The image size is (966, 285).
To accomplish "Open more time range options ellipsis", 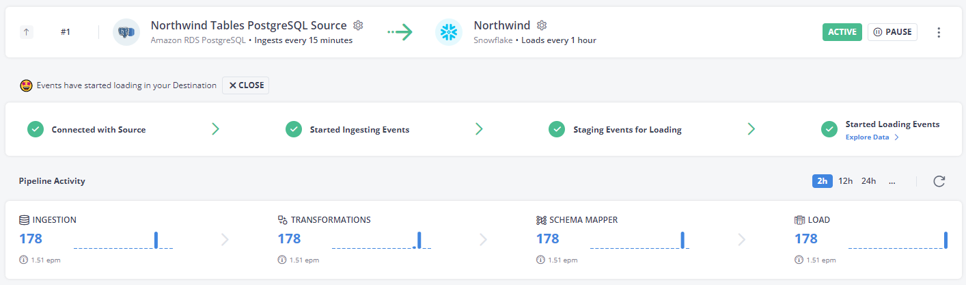I will coord(892,182).
